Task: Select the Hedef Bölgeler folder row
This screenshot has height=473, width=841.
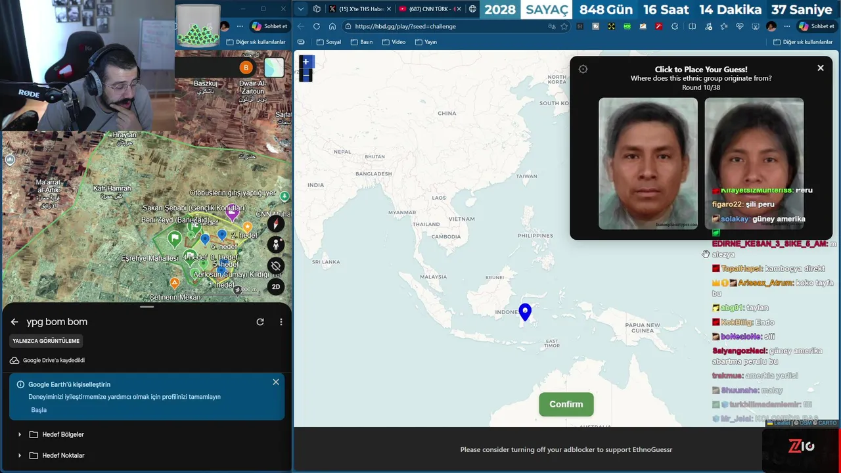Action: click(147, 434)
